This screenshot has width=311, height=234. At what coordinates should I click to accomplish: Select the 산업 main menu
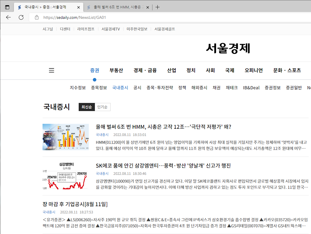click(x=172, y=70)
